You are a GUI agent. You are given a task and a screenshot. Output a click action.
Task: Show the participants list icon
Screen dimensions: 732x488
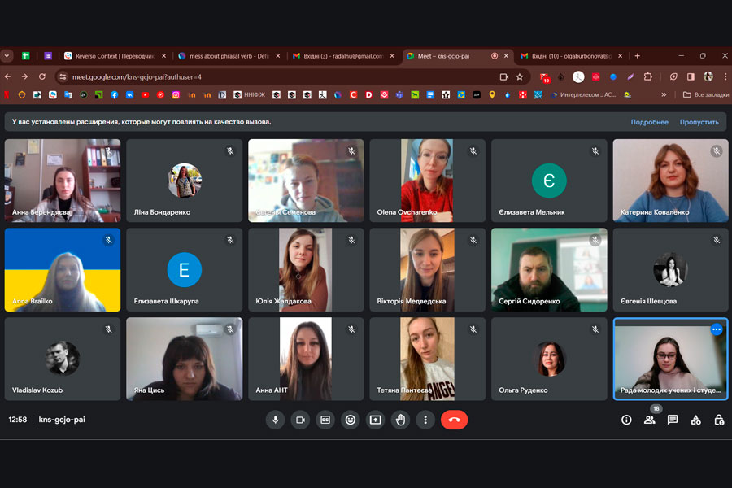click(649, 420)
